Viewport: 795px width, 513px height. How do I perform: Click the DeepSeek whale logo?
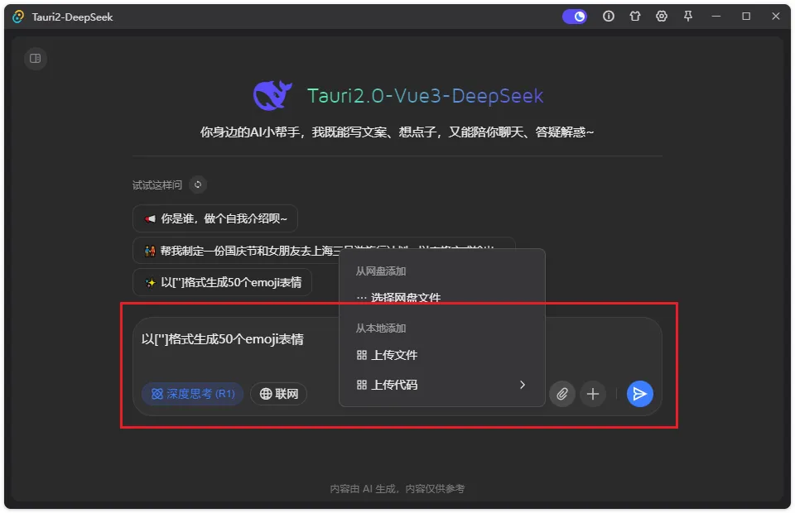(272, 95)
